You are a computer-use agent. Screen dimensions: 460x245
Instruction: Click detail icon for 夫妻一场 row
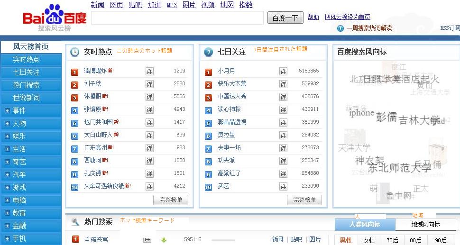(x=284, y=148)
